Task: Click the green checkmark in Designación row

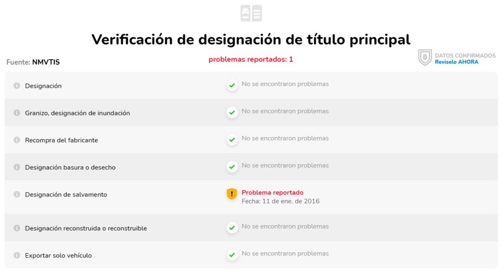Action: pos(232,85)
